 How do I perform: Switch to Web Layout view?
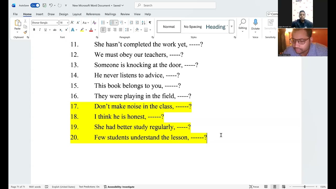(x=283, y=187)
